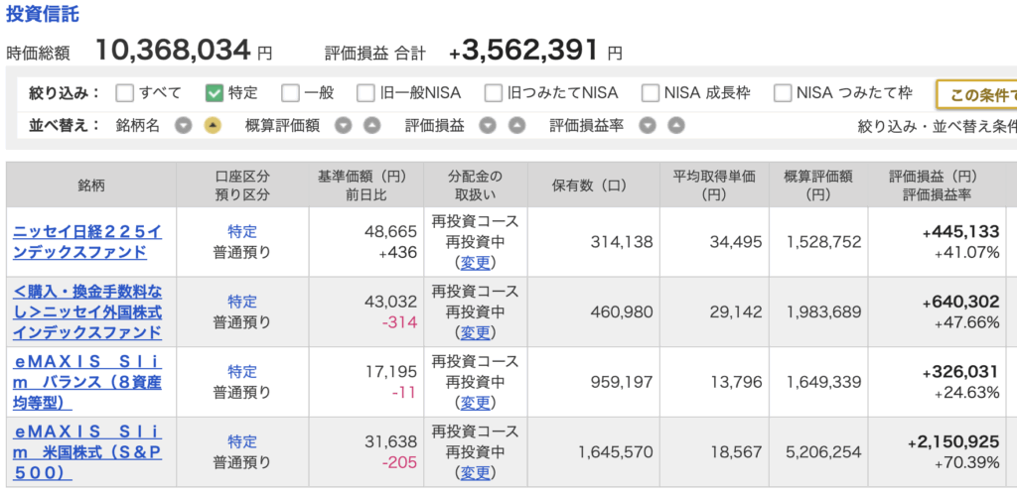Image resolution: width=1017 pixels, height=495 pixels.
Task: Open ニッセイ外国株式インデックスファンド fund link
Action: pos(87,311)
